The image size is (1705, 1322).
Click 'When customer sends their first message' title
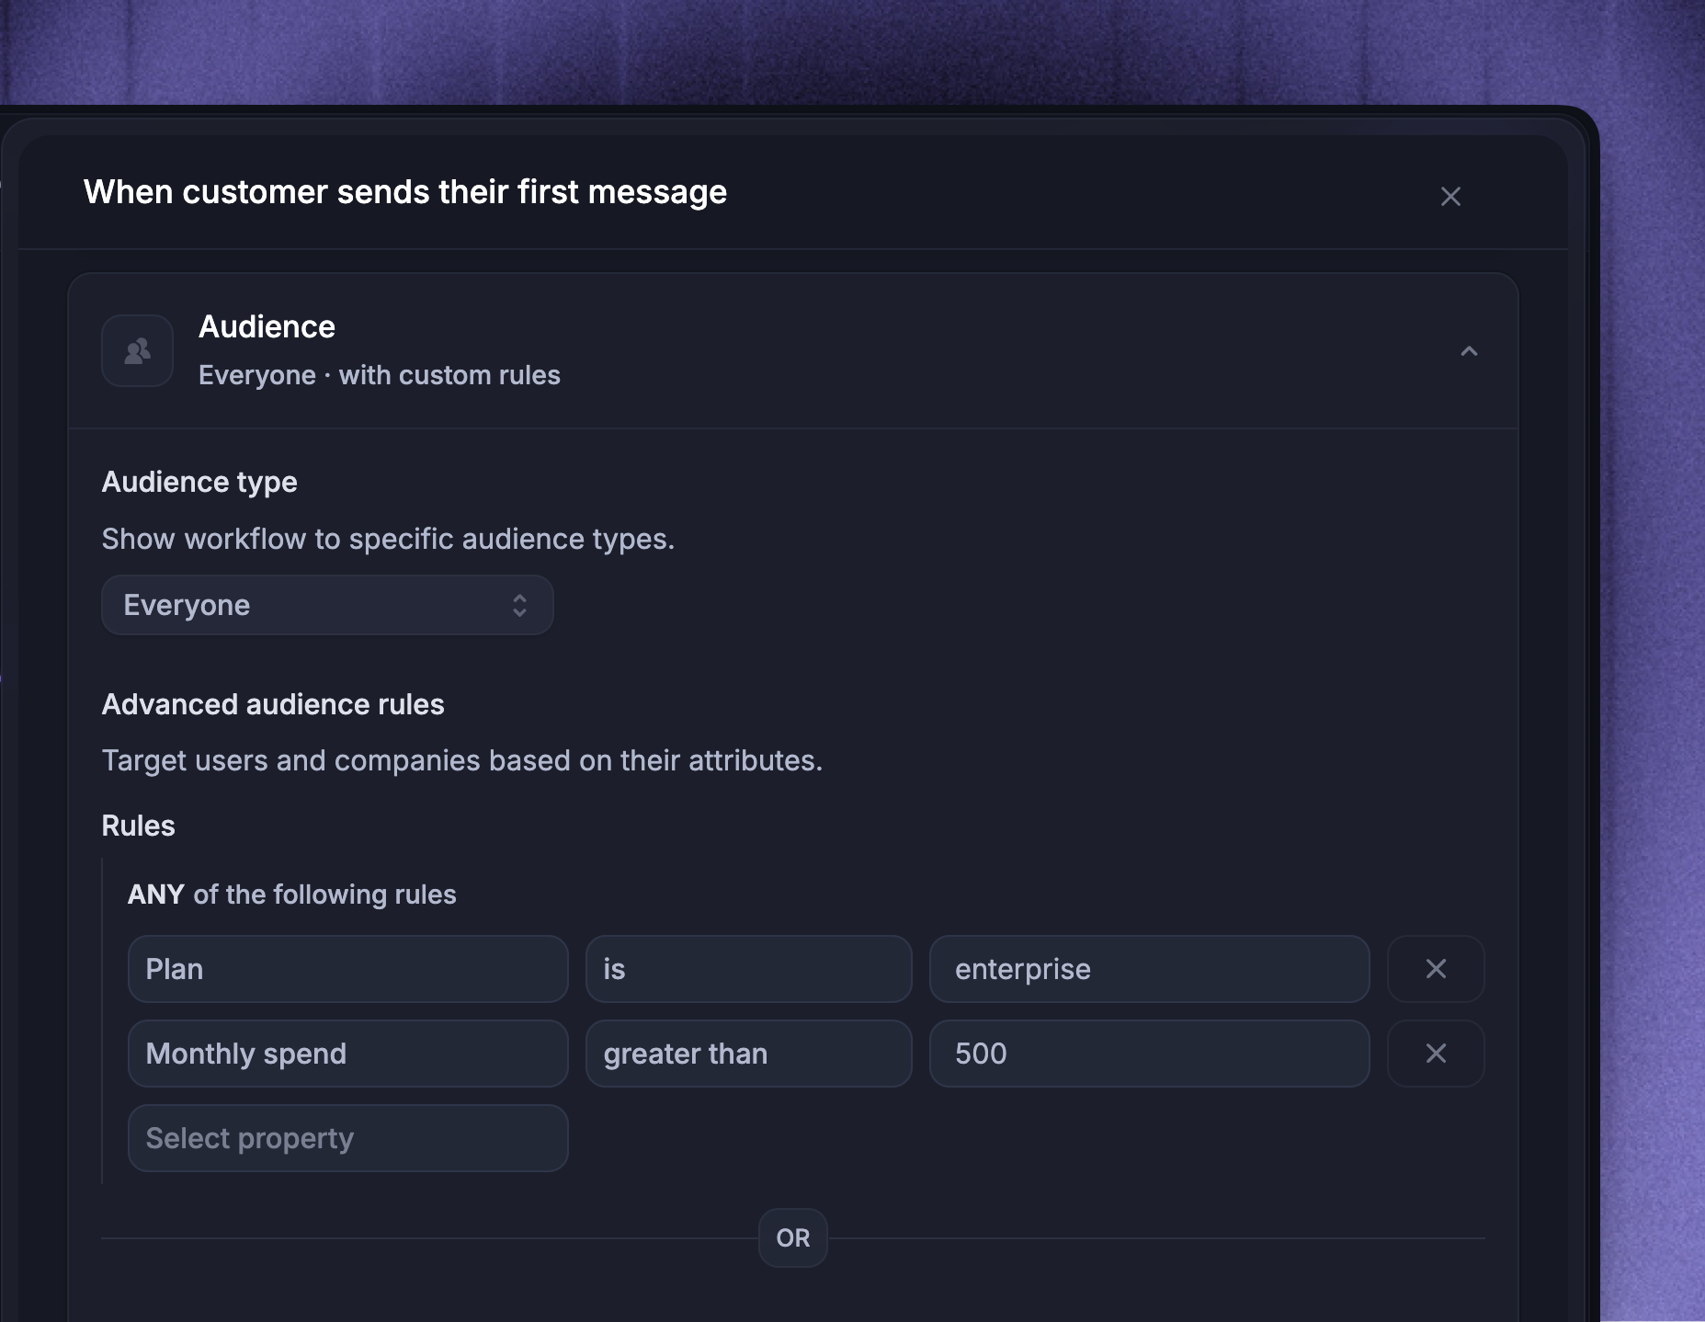click(x=405, y=192)
